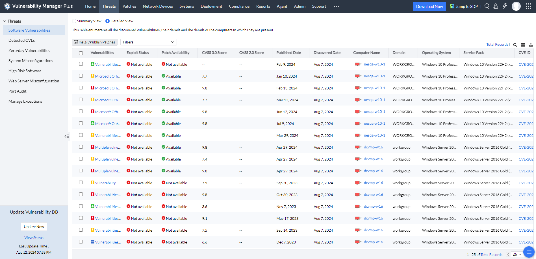The width and height of the screenshot is (536, 259).
Task: Click the lightning bolt quick-actions icon
Action: pos(505,6)
